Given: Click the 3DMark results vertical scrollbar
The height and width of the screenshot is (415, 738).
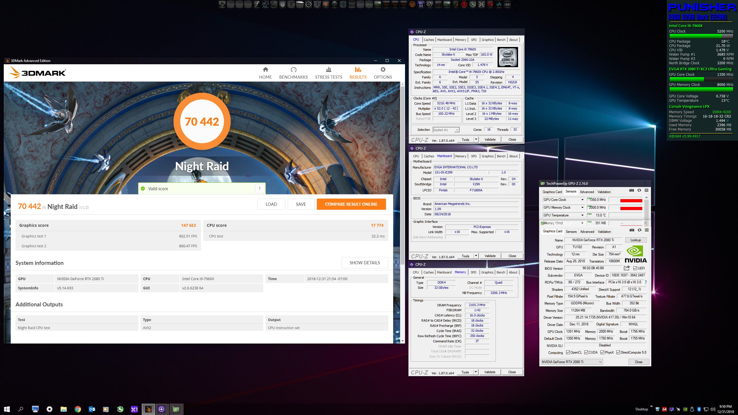Looking at the screenshot, I should pyautogui.click(x=402, y=173).
